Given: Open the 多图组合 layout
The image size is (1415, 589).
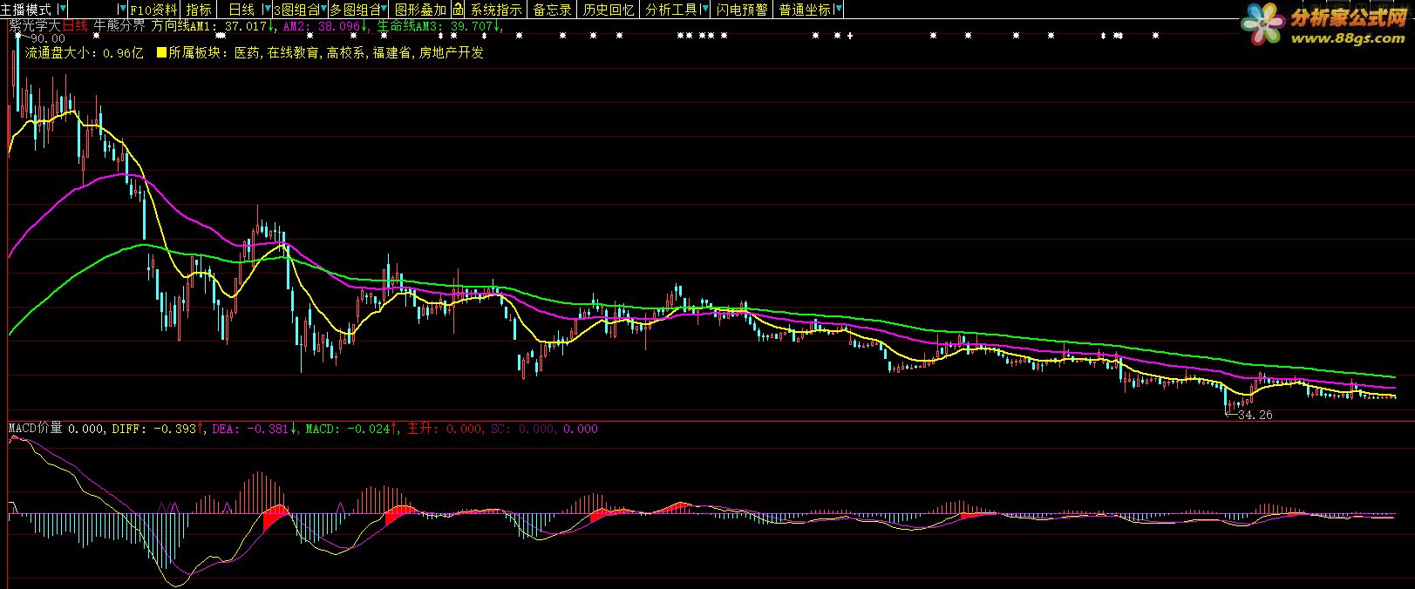Looking at the screenshot, I should tap(355, 10).
